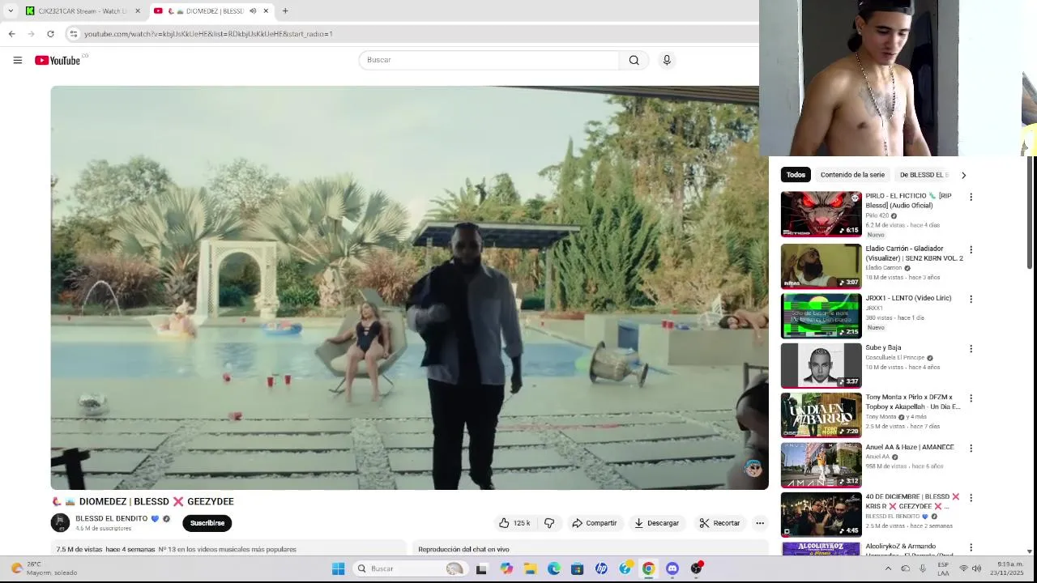Play PIRLO - EL FICTICIO thumbnail
1037x583 pixels.
[x=821, y=214]
